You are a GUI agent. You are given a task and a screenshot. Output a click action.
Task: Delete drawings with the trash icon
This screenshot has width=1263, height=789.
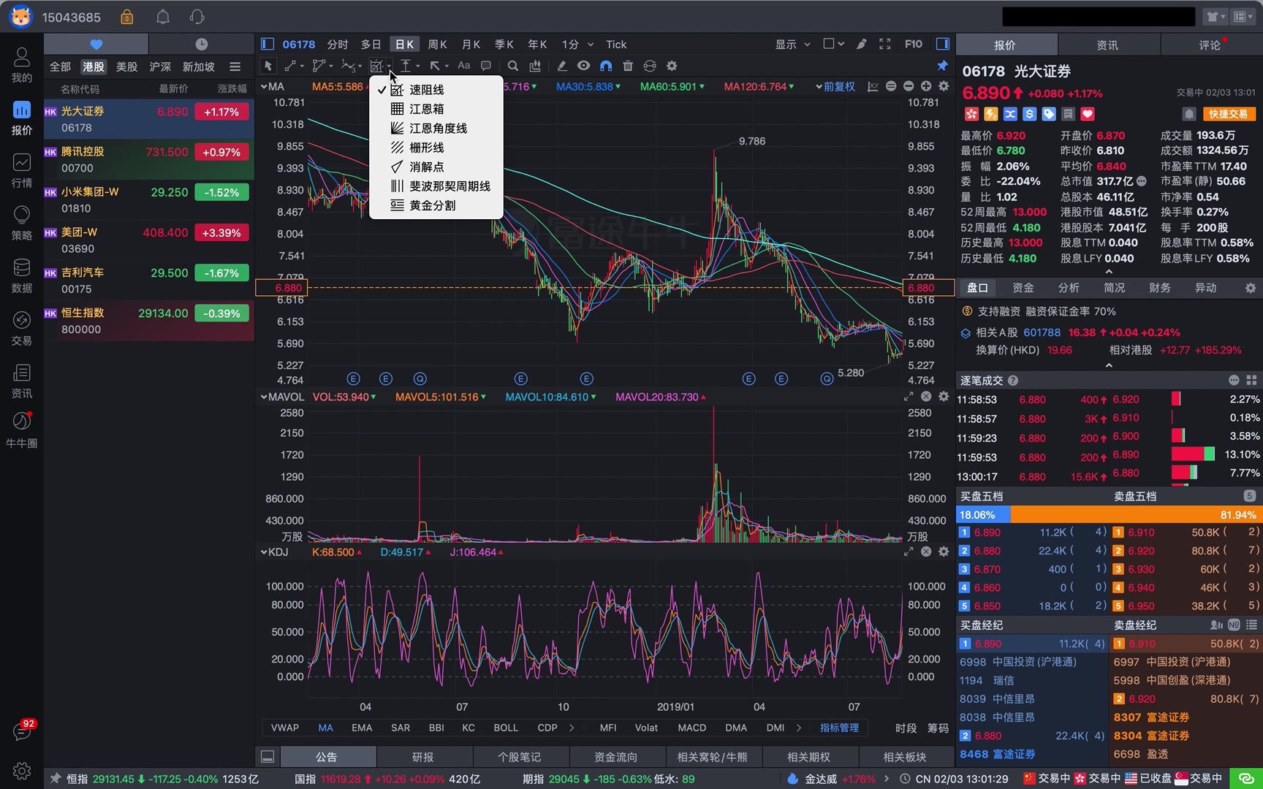click(x=628, y=66)
